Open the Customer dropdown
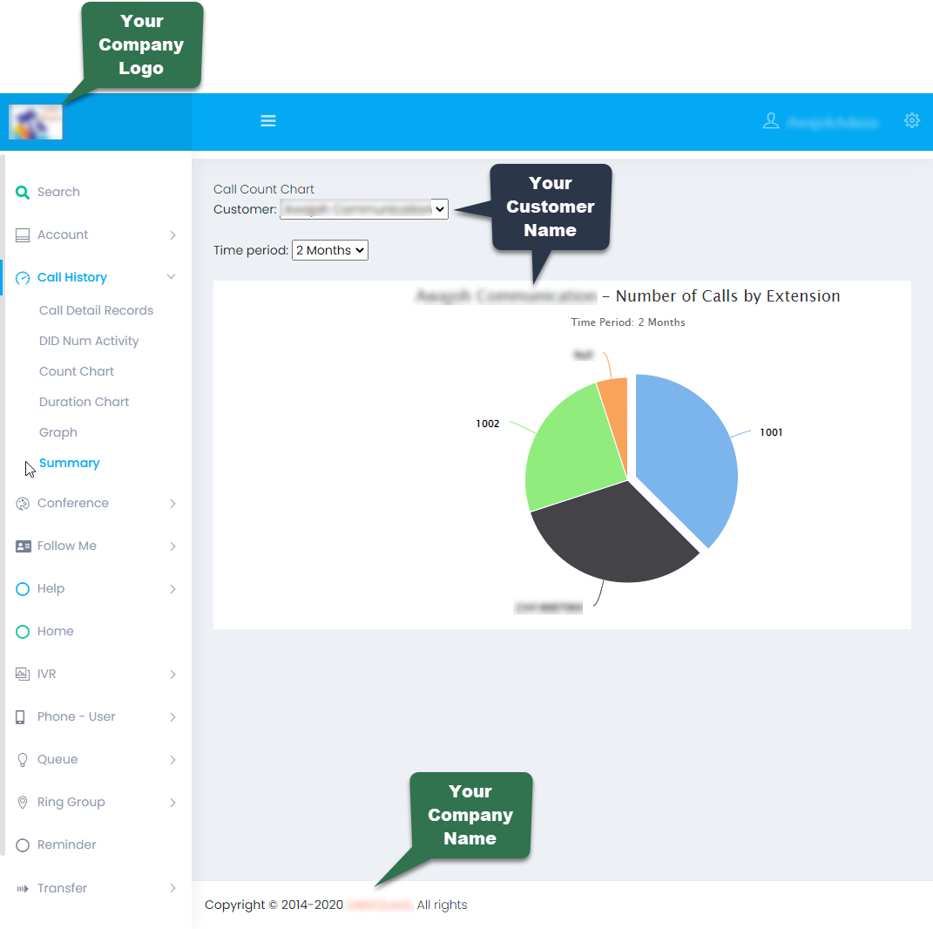The image size is (933, 929). [x=363, y=209]
